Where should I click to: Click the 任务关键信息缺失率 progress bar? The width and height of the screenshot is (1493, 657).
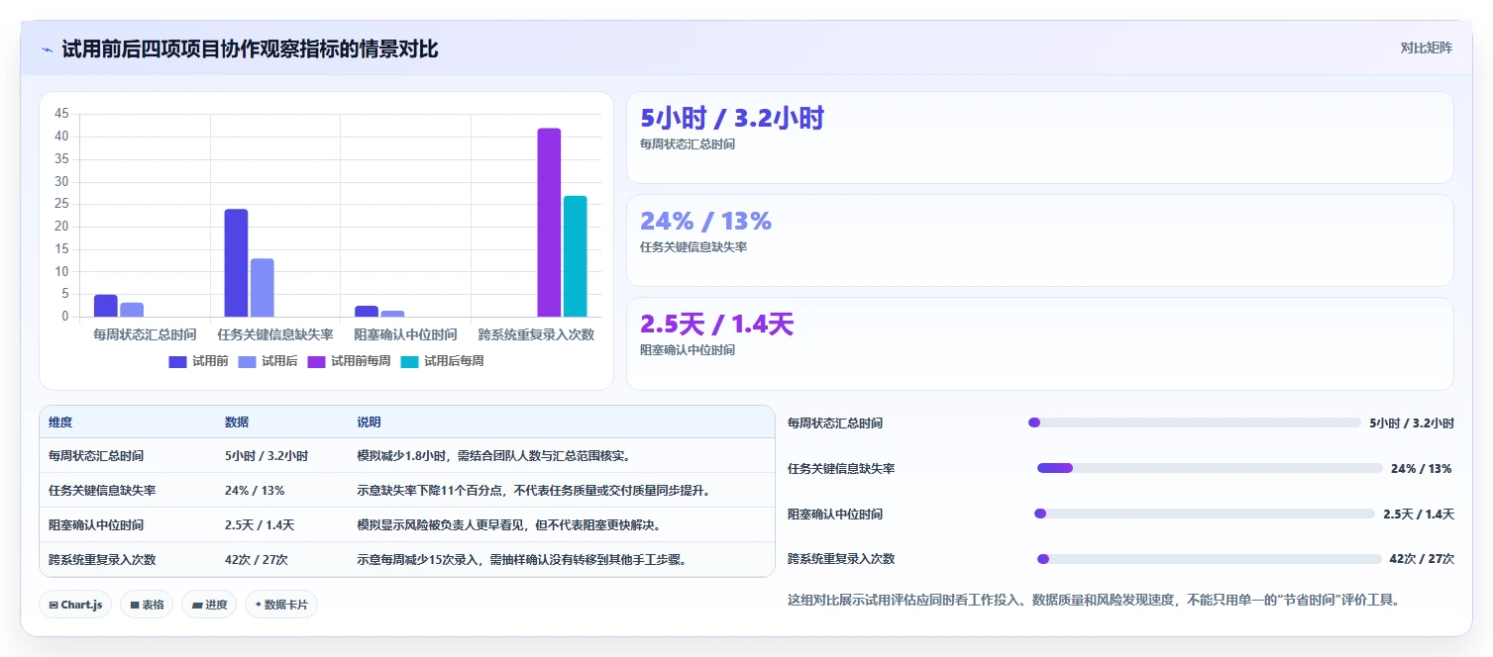coord(1210,468)
